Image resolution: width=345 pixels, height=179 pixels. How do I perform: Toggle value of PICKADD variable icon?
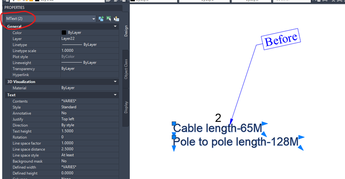101,19
